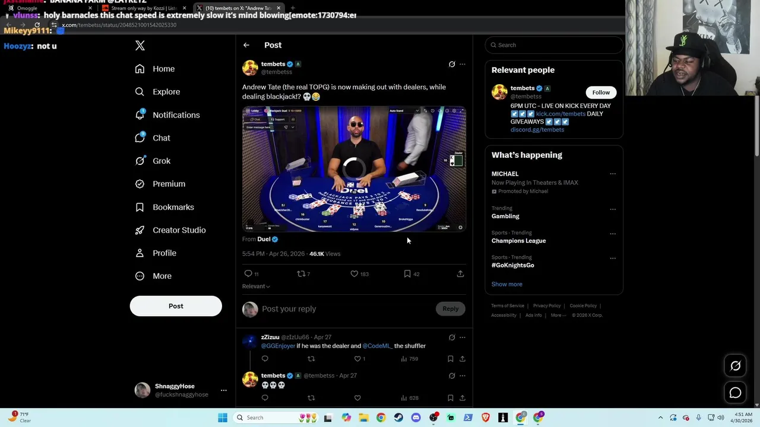This screenshot has height=427, width=760.
Task: Open the Explore page
Action: (157, 92)
